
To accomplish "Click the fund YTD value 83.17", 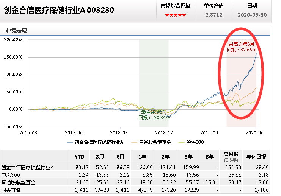I will point(82,167).
